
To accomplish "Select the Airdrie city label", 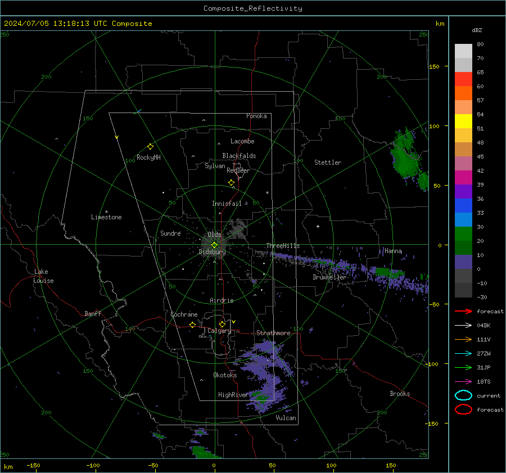I will tap(222, 300).
